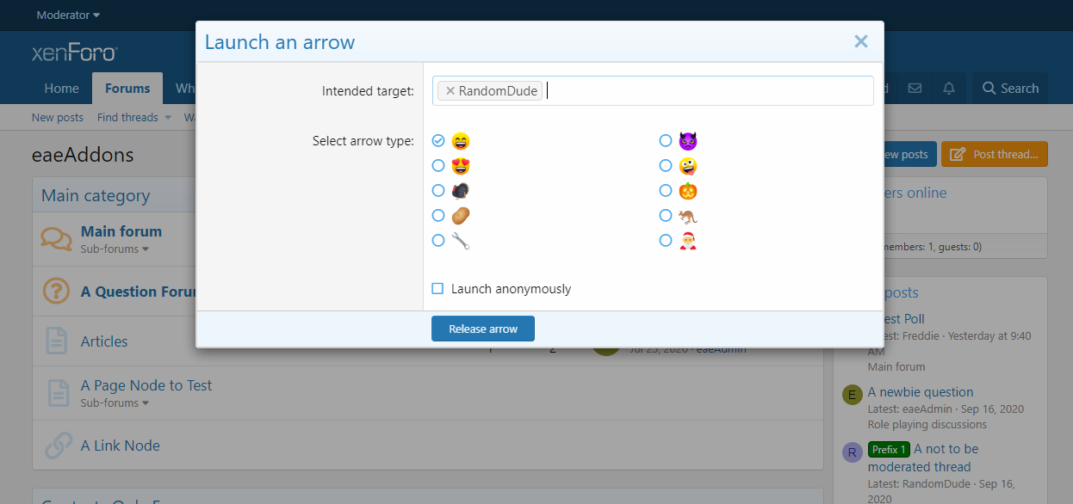Remove the RandomDude target token
Viewport: 1073px width, 504px height.
click(x=450, y=91)
